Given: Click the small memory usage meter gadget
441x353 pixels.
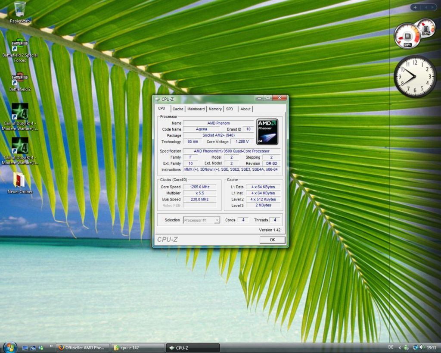Looking at the screenshot, I should coord(427,28).
